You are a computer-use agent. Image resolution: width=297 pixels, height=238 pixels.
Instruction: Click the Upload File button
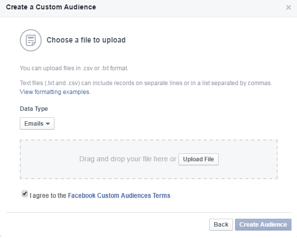198,159
